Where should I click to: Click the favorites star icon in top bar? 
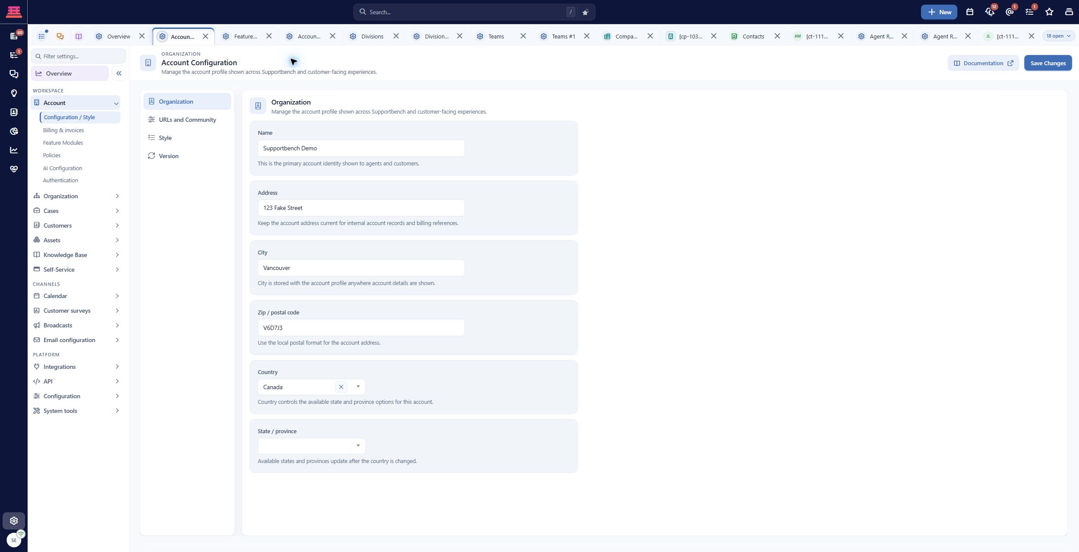click(x=1049, y=12)
